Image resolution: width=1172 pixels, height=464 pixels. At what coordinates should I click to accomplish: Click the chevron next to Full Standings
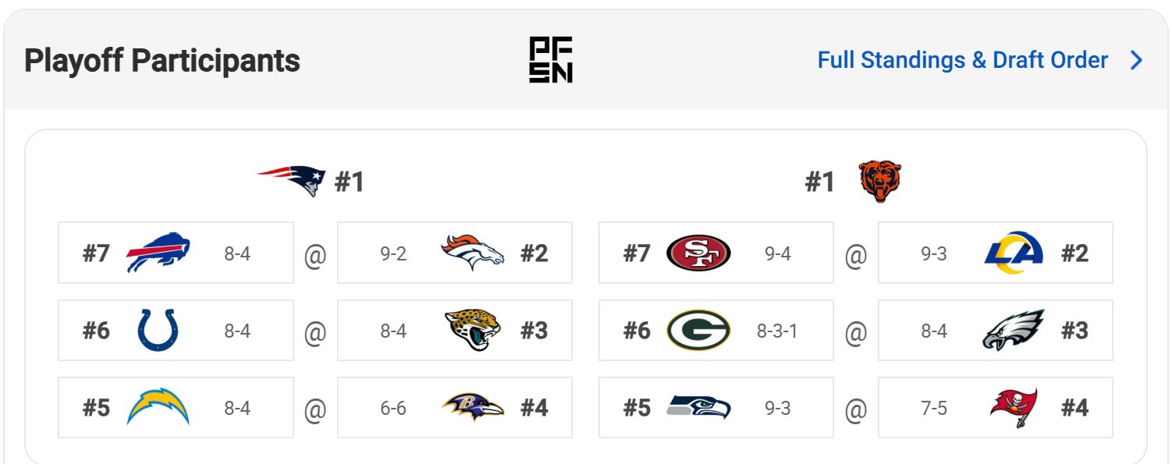1137,60
